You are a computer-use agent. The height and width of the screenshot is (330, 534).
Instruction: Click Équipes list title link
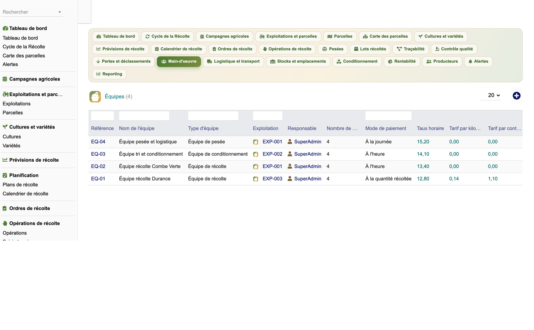coord(115,96)
